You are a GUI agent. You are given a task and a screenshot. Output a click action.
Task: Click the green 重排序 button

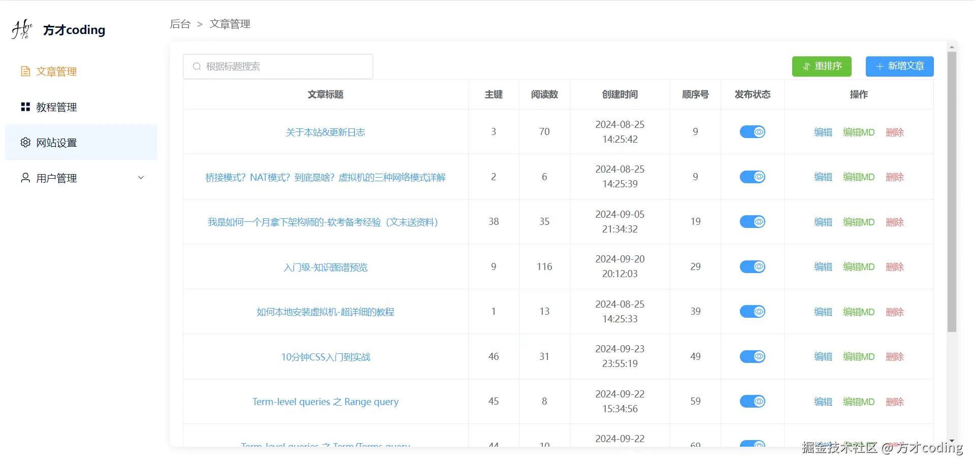tap(822, 66)
